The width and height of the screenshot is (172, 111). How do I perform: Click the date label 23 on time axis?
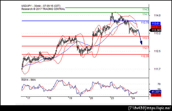112,98
